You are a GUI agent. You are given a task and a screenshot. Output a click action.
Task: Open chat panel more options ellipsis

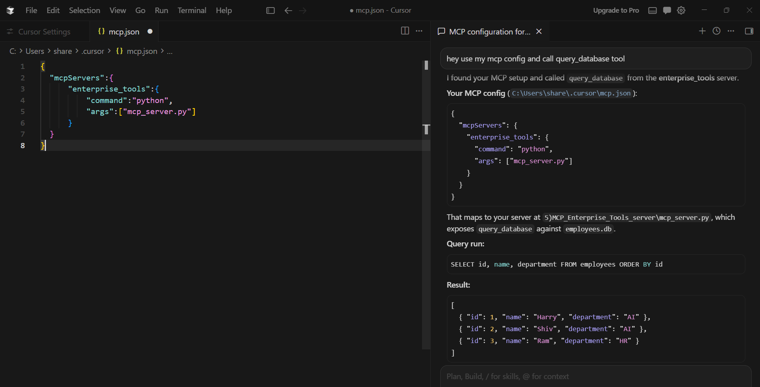click(x=731, y=31)
